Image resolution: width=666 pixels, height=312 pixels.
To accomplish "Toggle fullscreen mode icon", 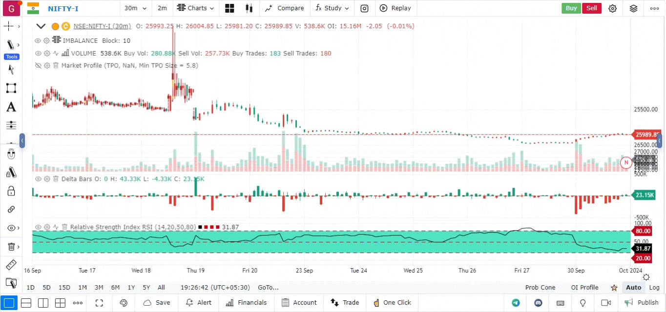I will click(99, 303).
